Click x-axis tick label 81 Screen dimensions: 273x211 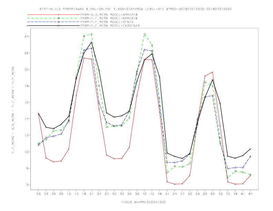coord(243,194)
